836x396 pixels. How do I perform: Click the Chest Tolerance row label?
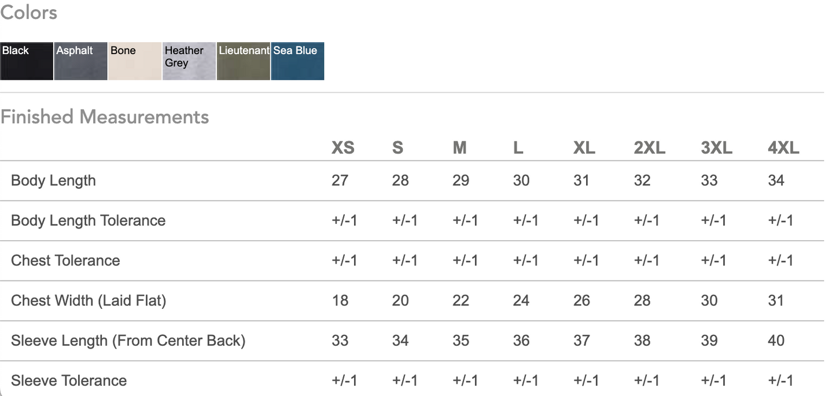(65, 260)
